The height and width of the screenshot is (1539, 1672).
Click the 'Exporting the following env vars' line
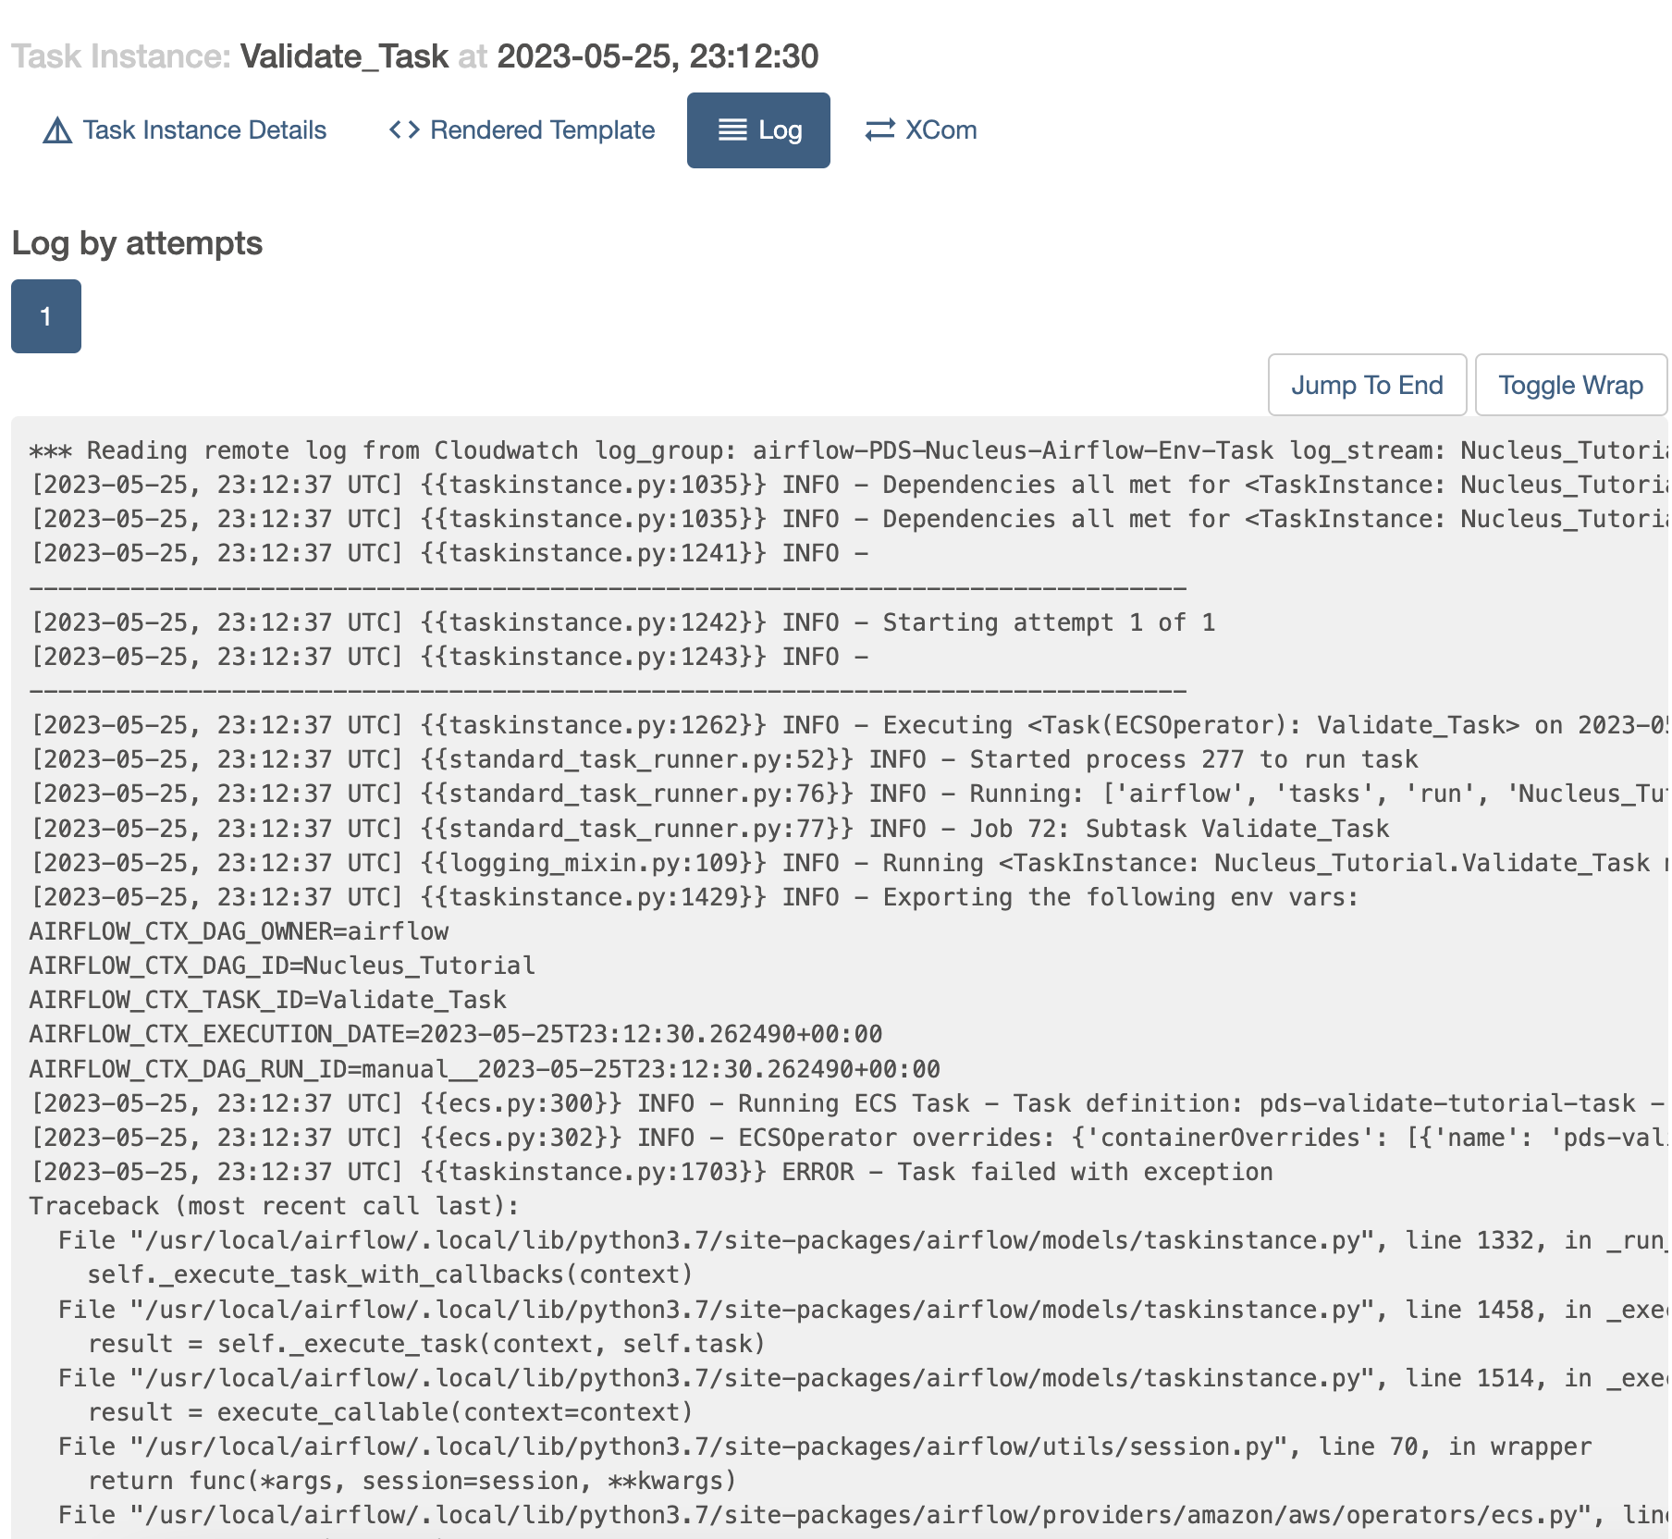695,897
